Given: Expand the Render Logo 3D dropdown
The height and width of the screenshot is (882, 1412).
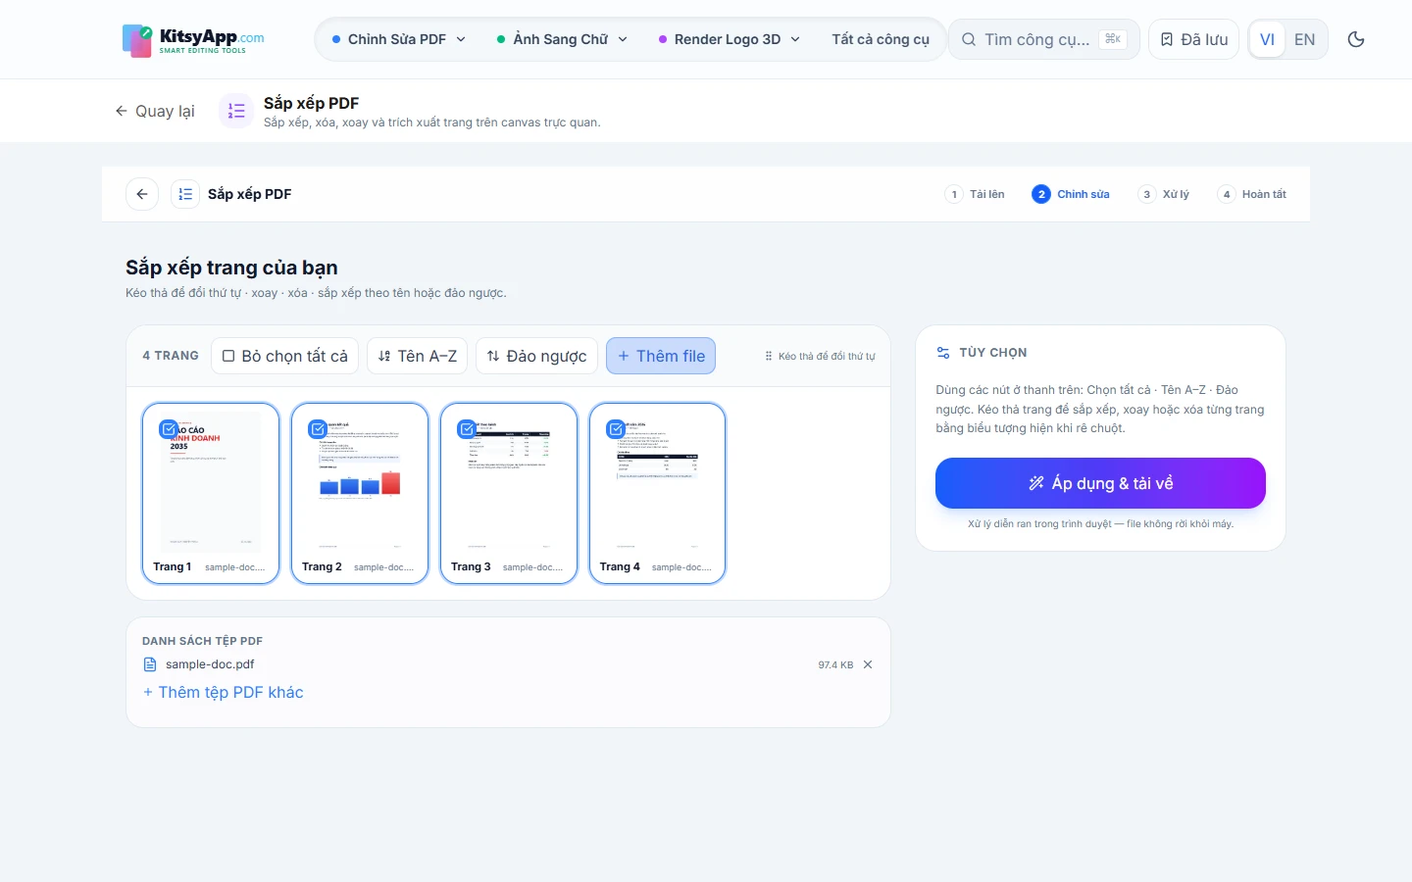Looking at the screenshot, I should pos(730,39).
